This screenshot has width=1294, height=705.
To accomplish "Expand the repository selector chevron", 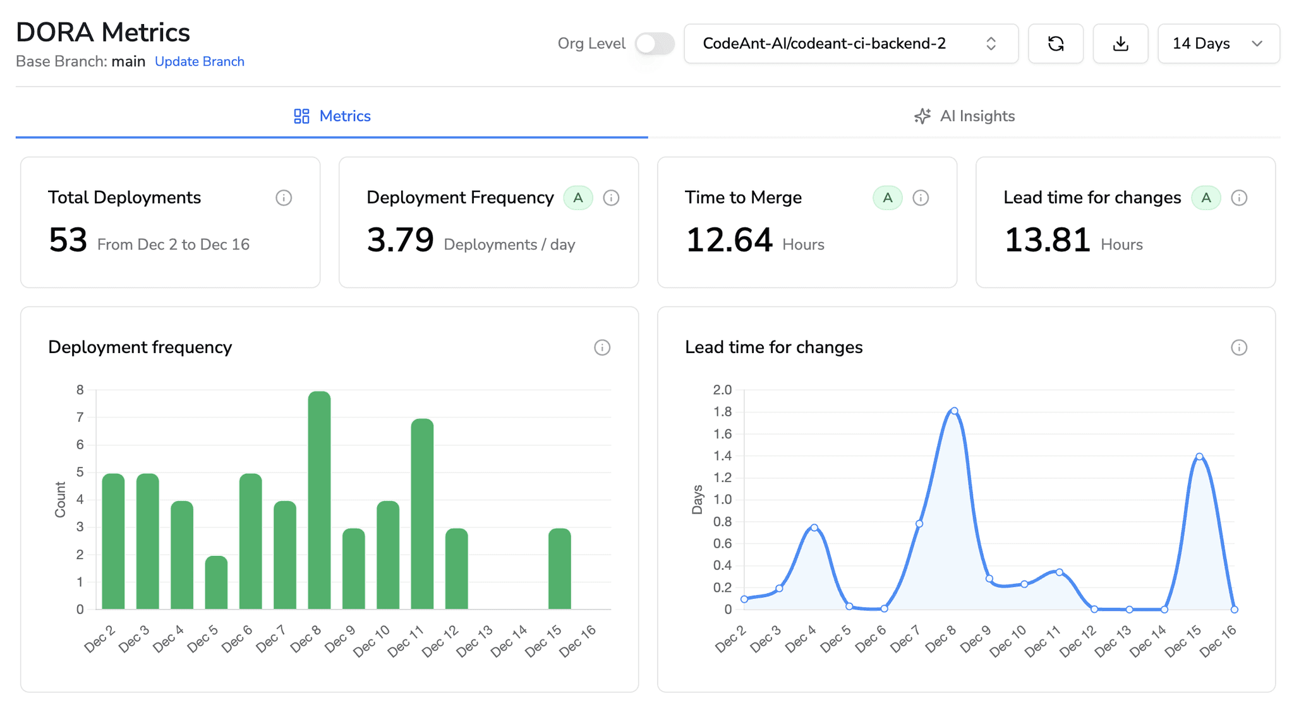I will pyautogui.click(x=991, y=44).
